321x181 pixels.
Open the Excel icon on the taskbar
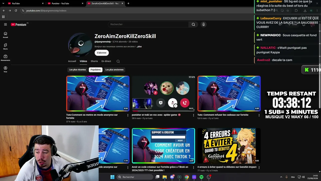pos(179,177)
